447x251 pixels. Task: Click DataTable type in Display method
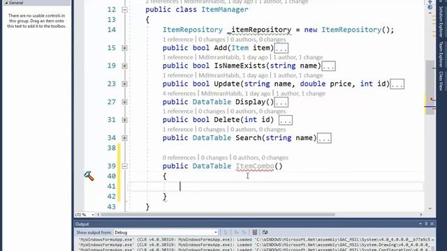[212, 102]
